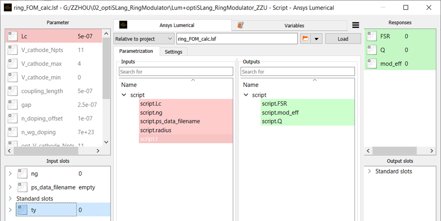Expand Standard slots in Input slots

pos(10,198)
